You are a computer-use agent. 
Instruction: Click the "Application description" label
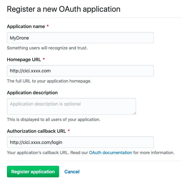point(32,93)
